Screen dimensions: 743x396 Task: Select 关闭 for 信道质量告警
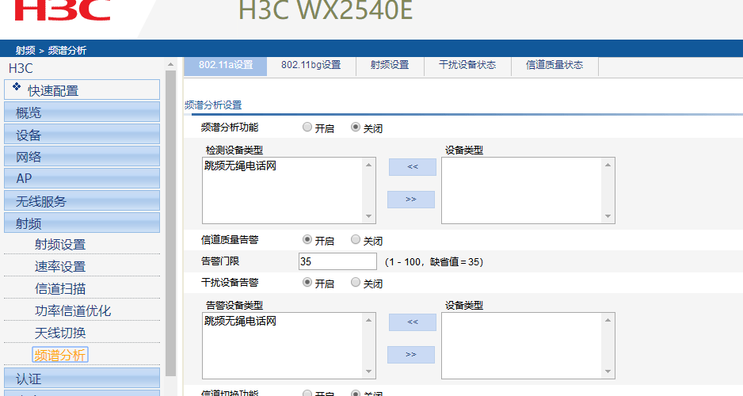pyautogui.click(x=356, y=240)
